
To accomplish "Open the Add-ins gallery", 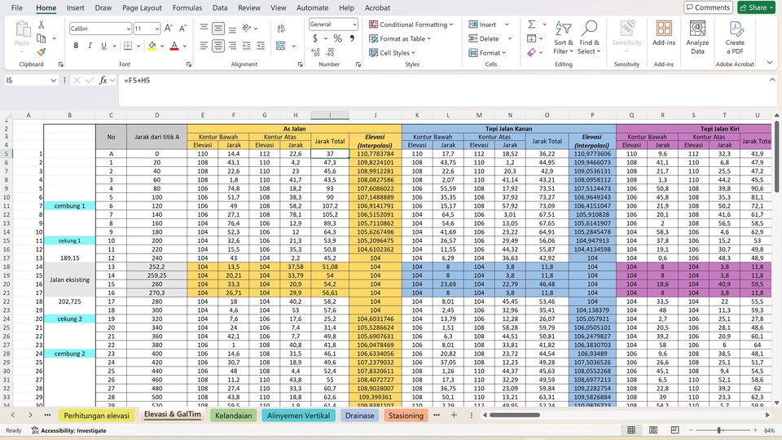I will coord(664,37).
